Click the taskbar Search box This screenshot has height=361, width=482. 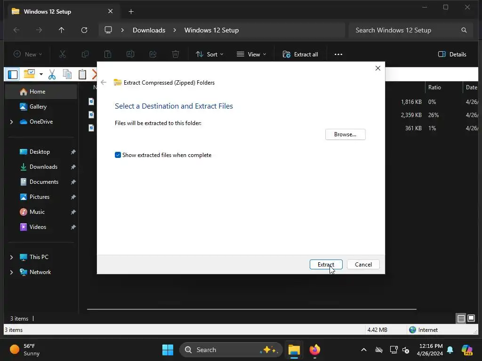231,350
